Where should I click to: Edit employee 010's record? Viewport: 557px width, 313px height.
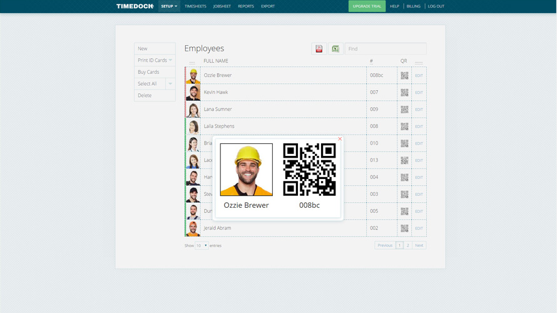419,143
